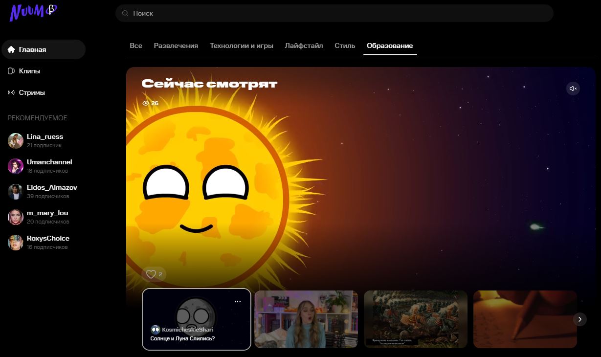Show next videos with right arrow
The width and height of the screenshot is (601, 357).
(579, 319)
